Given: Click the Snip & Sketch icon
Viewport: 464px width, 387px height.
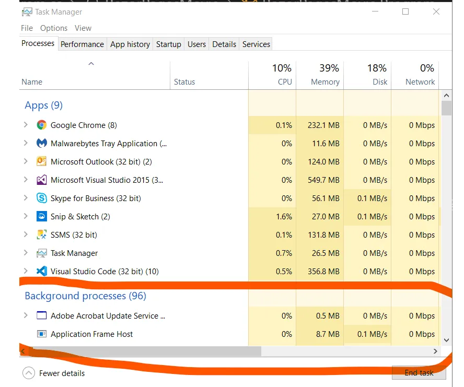Looking at the screenshot, I should tap(41, 217).
